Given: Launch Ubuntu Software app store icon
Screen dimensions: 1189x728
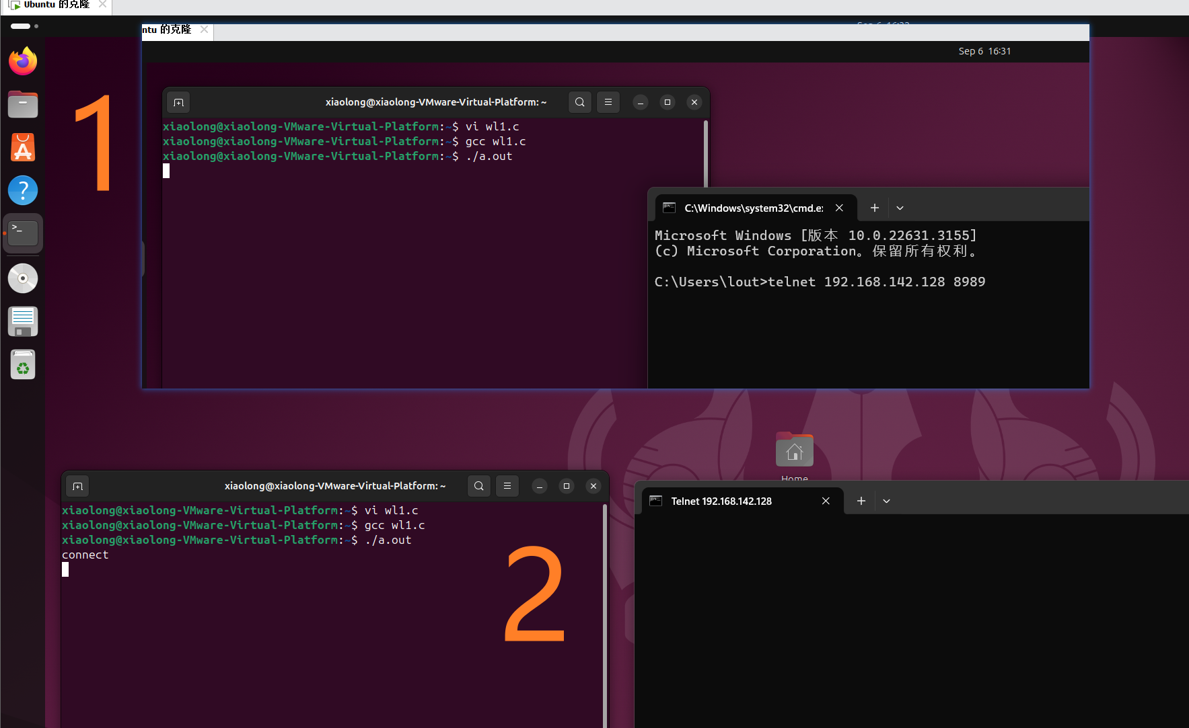Looking at the screenshot, I should click(x=23, y=147).
